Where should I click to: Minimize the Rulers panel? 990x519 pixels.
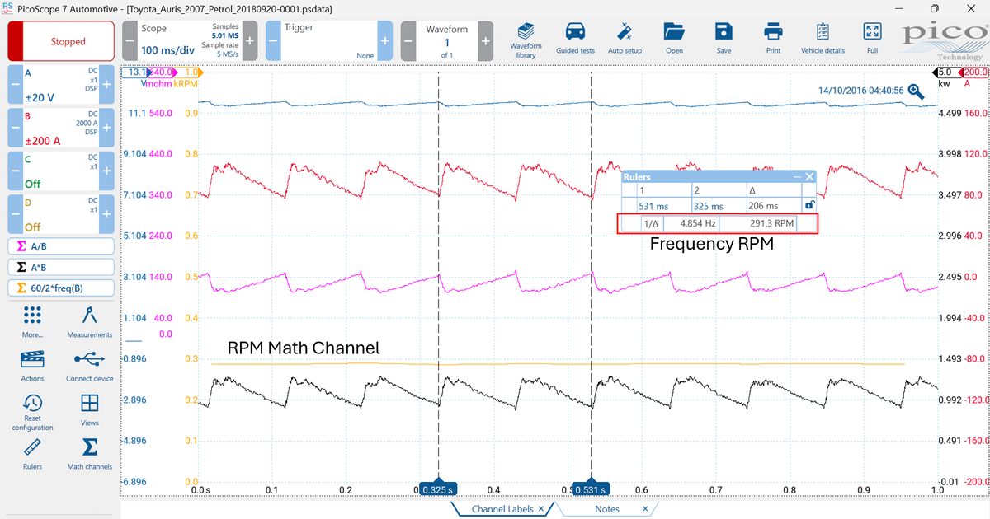797,176
